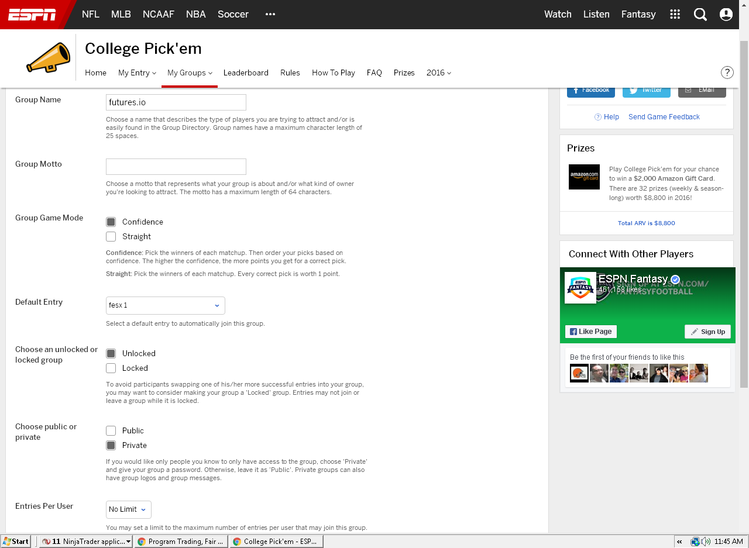Open the user profile icon
This screenshot has height=548, width=749.
726,14
